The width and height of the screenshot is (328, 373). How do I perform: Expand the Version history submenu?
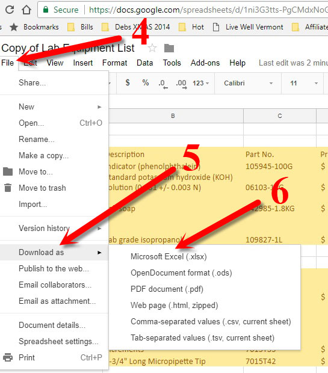[54, 229]
